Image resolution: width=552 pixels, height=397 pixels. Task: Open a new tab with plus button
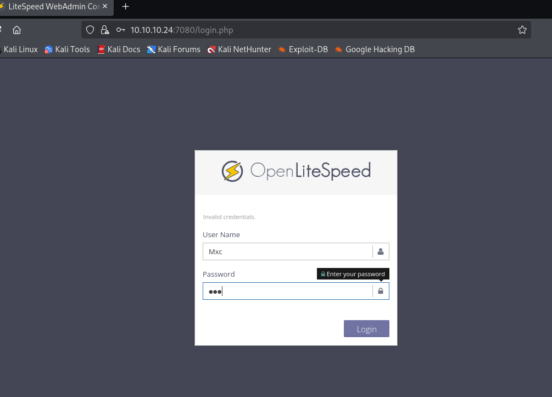pos(125,7)
